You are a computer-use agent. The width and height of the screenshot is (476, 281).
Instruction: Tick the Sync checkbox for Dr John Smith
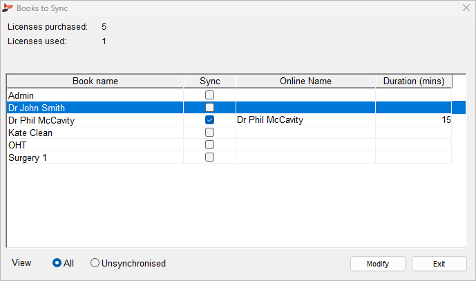[210, 108]
